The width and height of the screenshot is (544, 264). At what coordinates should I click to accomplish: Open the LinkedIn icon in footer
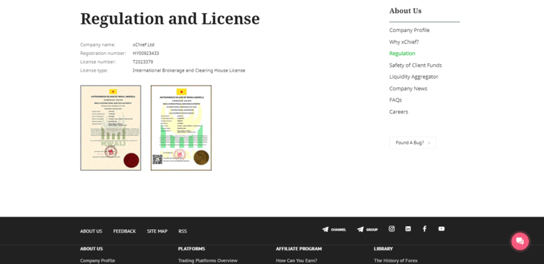pyautogui.click(x=408, y=228)
